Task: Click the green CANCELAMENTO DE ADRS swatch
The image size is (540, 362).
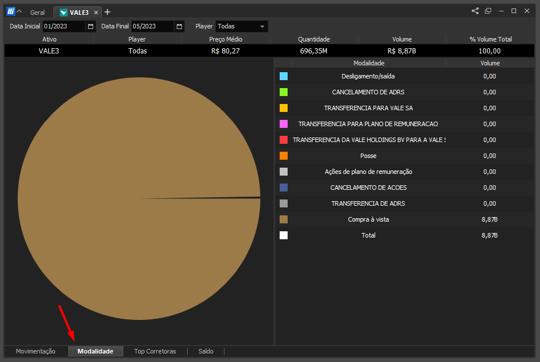Action: (284, 92)
